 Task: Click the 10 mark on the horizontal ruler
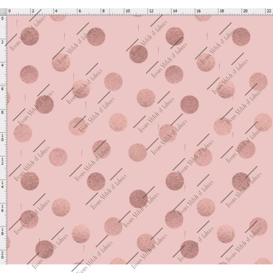point(128,11)
